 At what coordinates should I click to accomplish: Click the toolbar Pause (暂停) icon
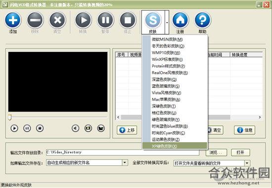pos(105,20)
